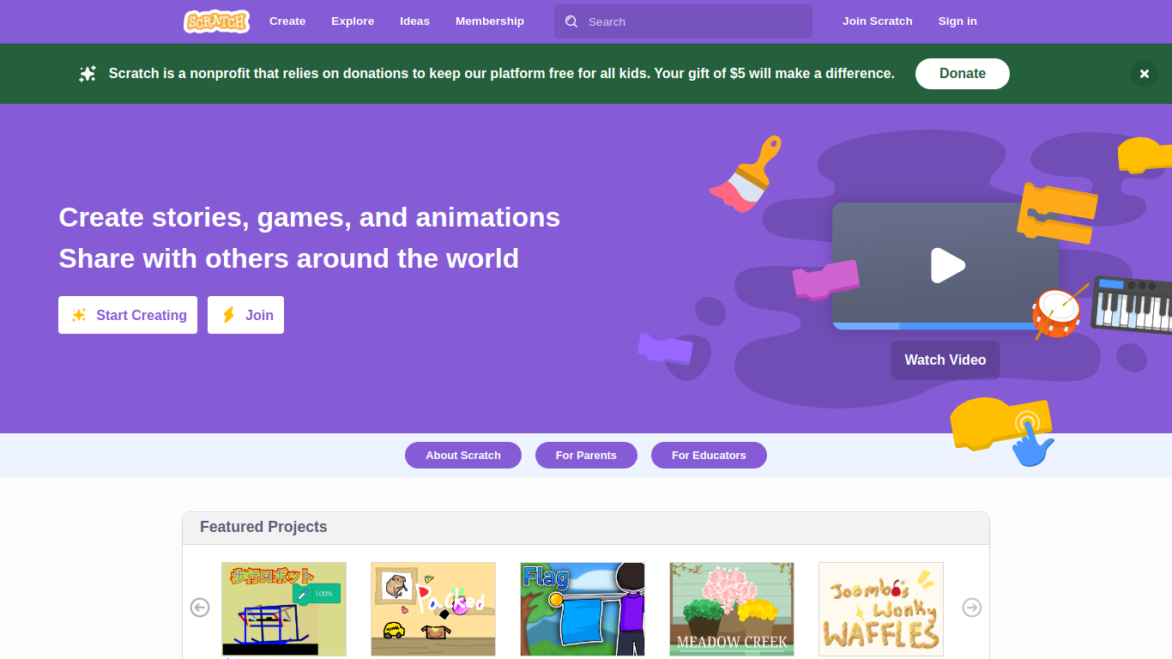Click the Featured Projects heading
The height and width of the screenshot is (659, 1172).
click(x=263, y=527)
